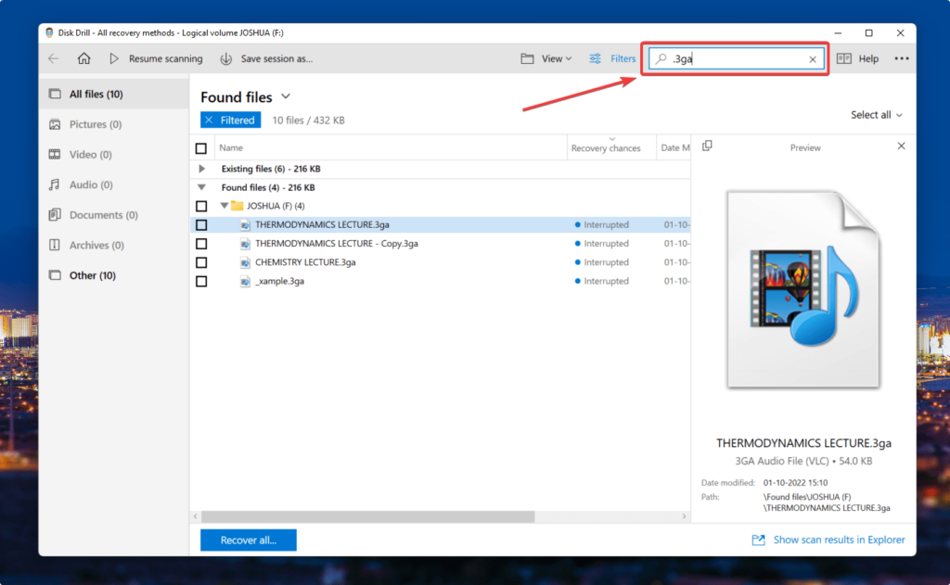This screenshot has height=585, width=950.
Task: Click Show scan results in Explorer link
Action: [839, 540]
